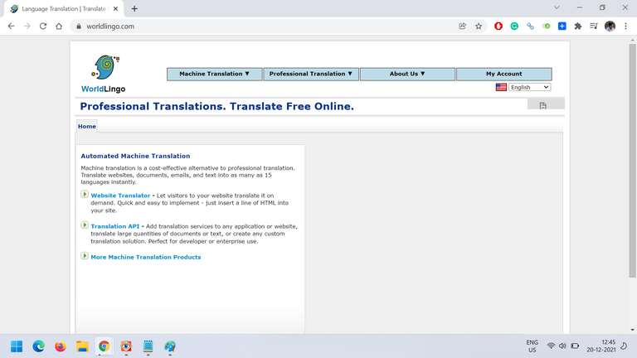
Task: Open the green extension icon
Action: point(547,26)
